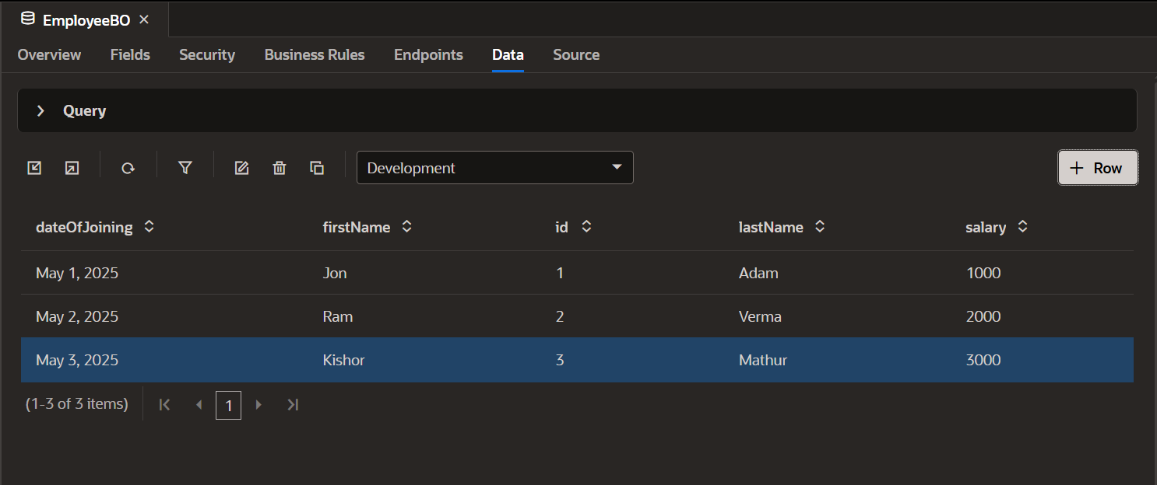Viewport: 1157px width, 485px height.
Task: Close the EmployeeBO tab
Action: coord(144,20)
